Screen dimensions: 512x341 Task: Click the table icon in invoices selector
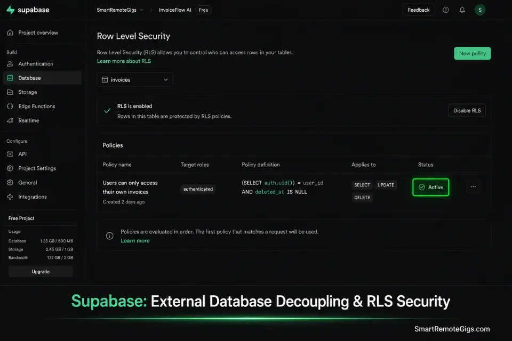click(105, 79)
